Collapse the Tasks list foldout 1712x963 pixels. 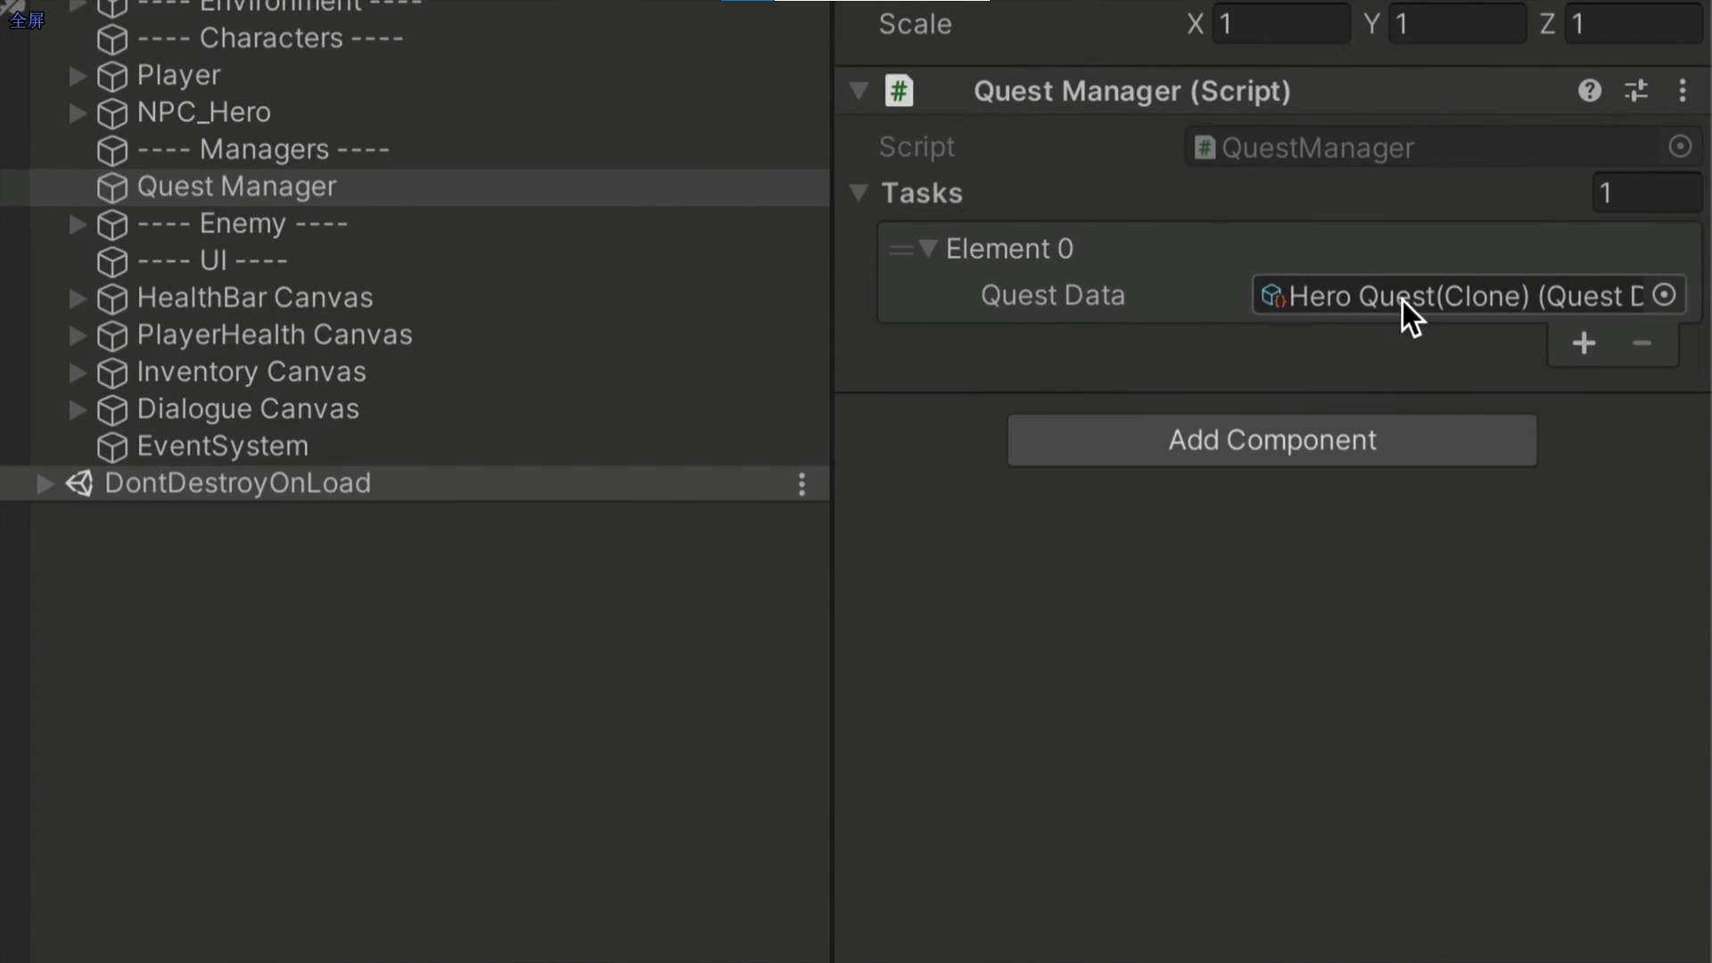pos(859,193)
